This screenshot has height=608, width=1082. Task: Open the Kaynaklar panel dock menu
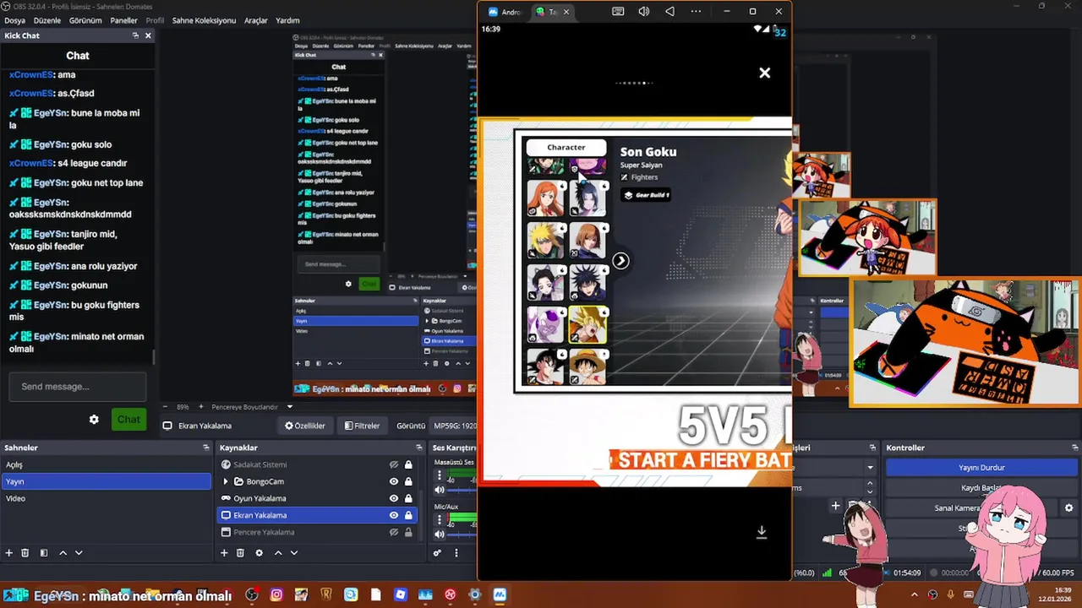(418, 448)
